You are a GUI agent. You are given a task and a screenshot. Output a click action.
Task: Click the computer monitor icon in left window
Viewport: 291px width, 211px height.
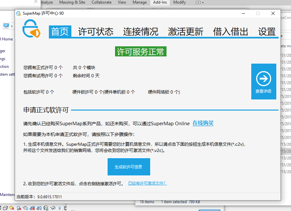click(x=6, y=26)
